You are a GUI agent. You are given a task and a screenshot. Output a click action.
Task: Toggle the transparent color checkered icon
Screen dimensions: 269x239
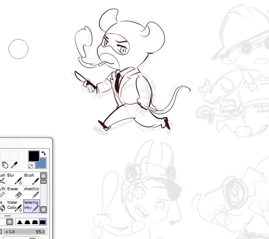tap(31, 166)
